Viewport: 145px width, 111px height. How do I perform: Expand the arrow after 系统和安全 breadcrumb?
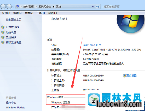(36, 7)
